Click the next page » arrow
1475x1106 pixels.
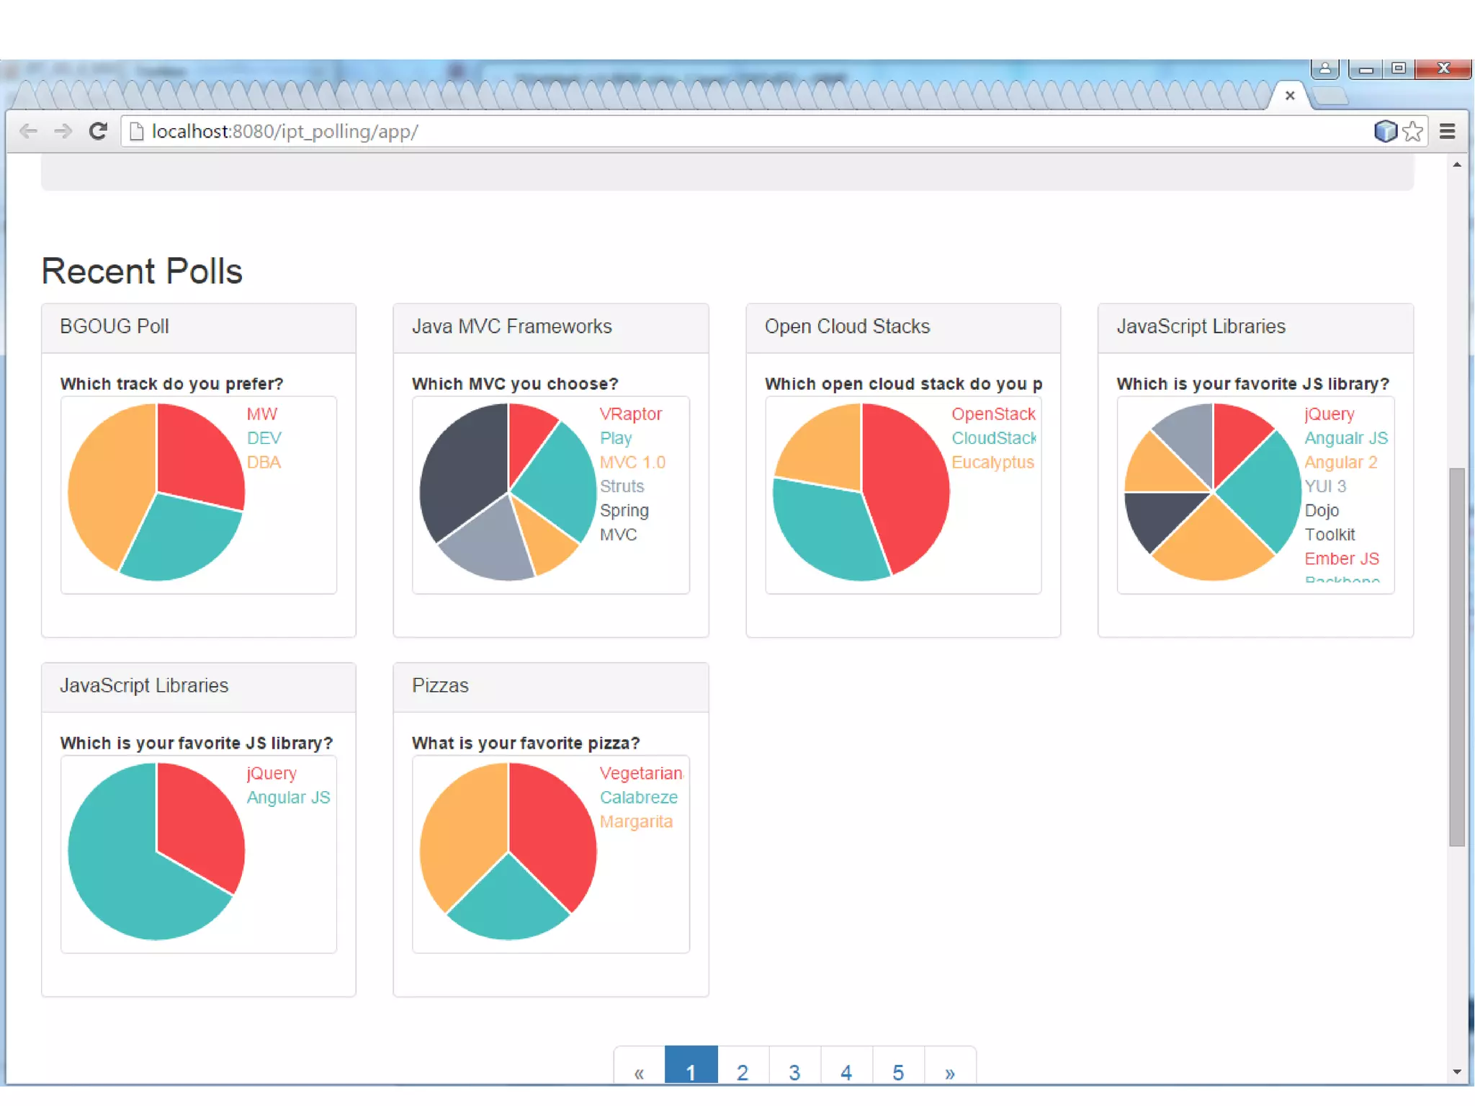[x=950, y=1071]
